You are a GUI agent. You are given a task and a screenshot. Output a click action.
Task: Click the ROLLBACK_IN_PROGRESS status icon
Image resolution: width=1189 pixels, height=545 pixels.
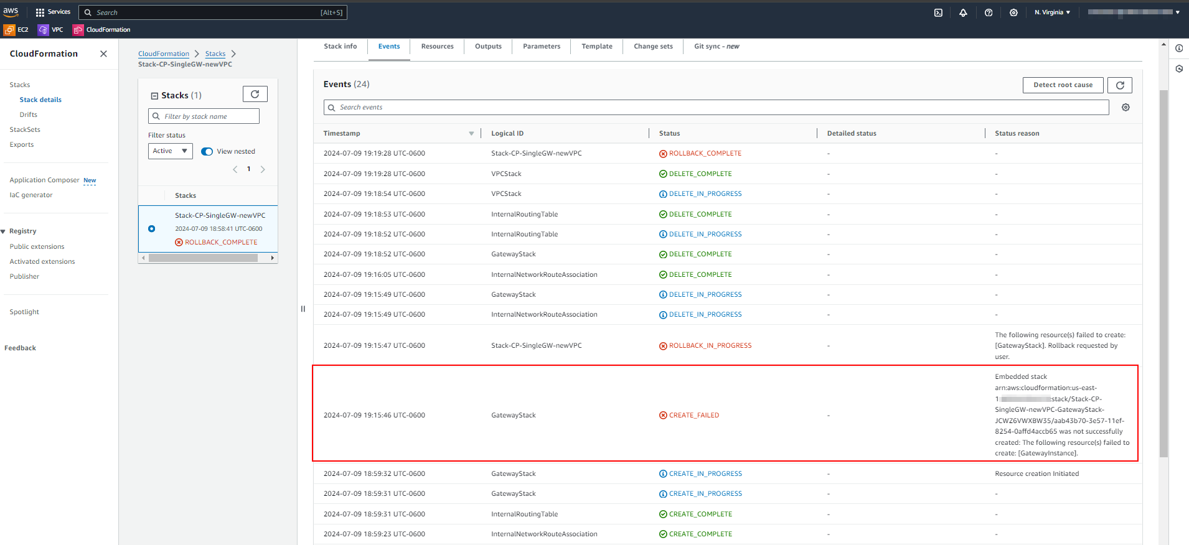coord(663,346)
